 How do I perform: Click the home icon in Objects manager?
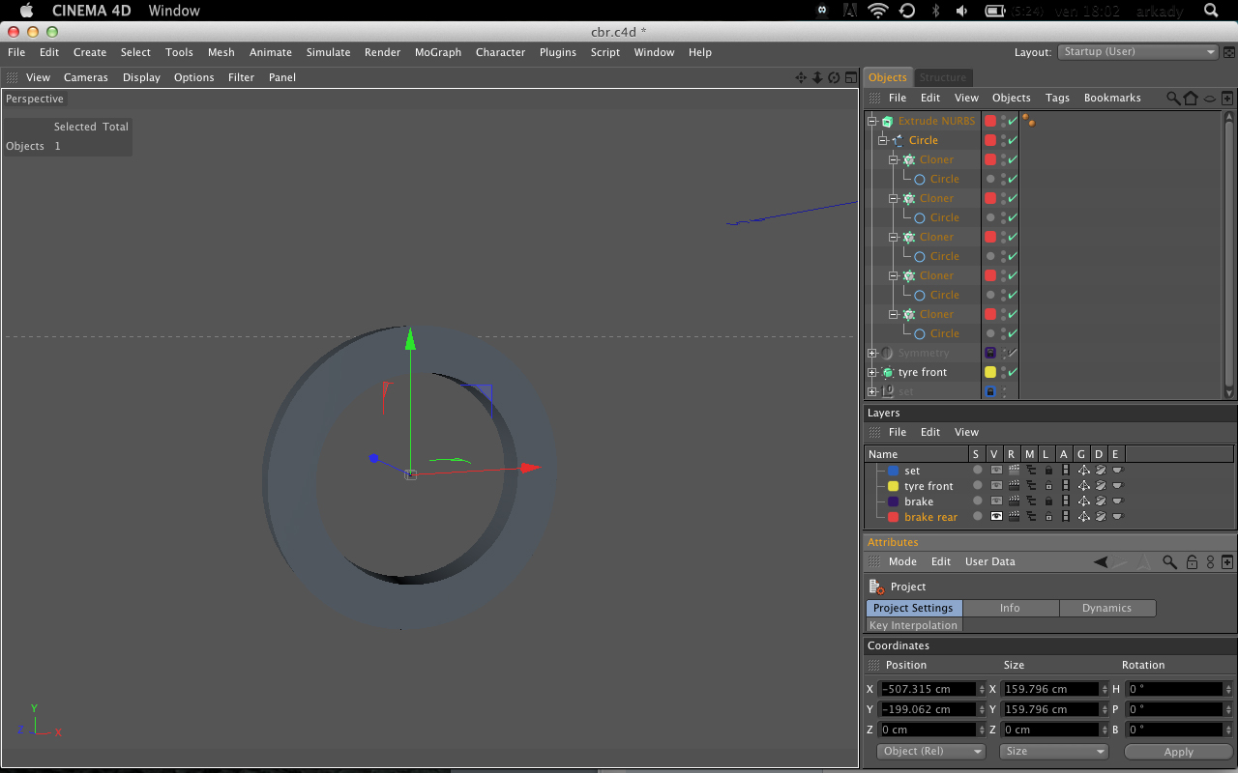click(x=1191, y=98)
